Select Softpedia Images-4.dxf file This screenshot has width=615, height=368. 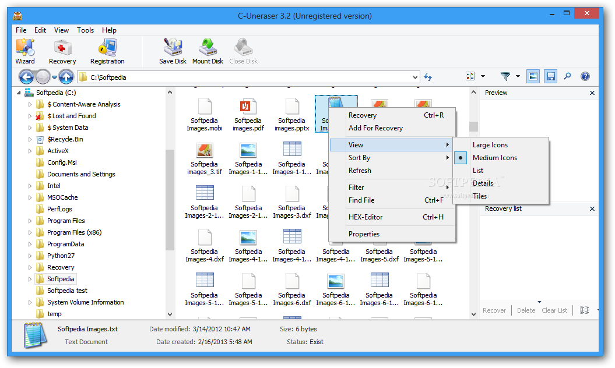tap(205, 245)
